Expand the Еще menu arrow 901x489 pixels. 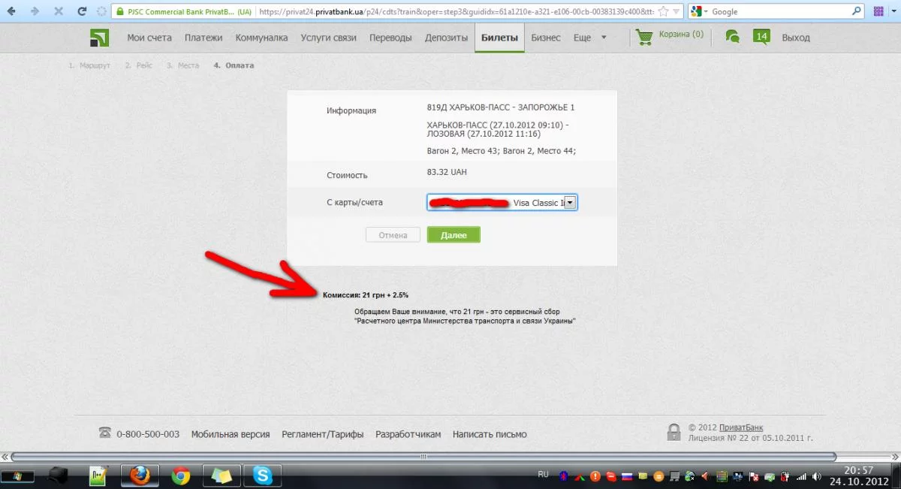[x=604, y=38]
